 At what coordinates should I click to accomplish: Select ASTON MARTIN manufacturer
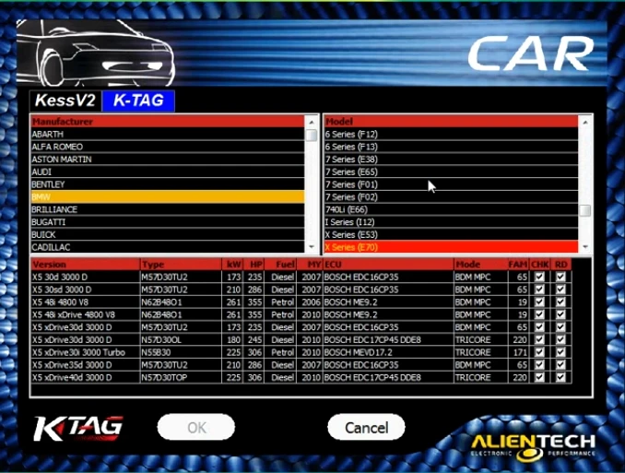click(x=168, y=160)
